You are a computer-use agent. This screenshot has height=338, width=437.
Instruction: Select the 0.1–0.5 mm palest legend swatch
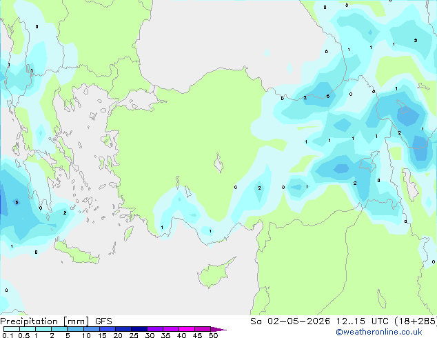12,329
